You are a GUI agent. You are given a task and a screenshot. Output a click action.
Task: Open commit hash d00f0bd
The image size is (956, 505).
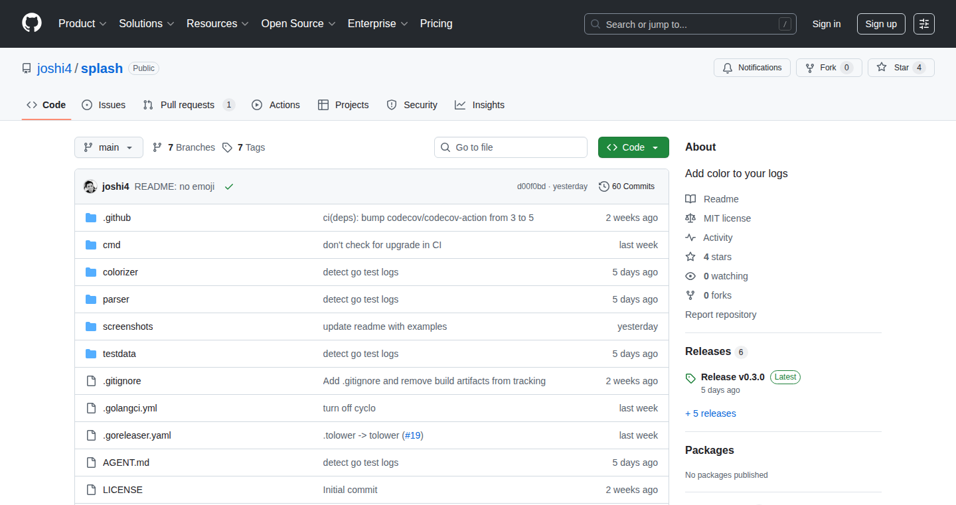coord(531,186)
